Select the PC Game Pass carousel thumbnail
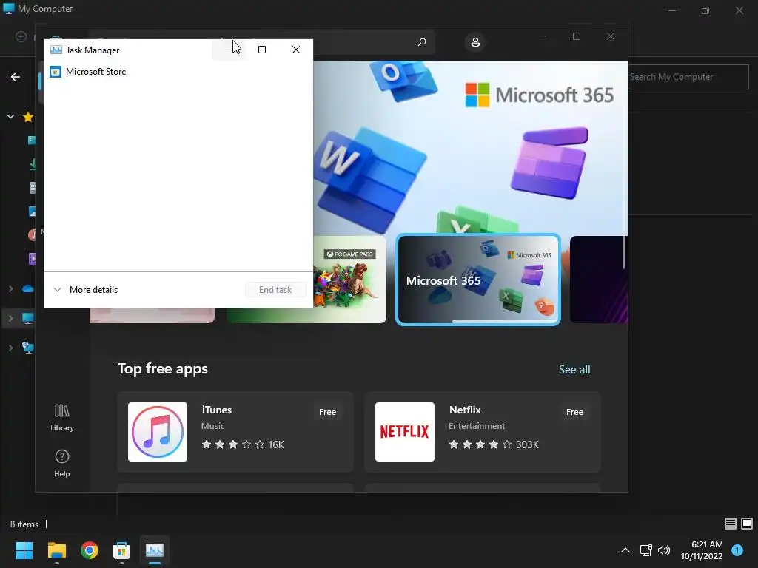 pyautogui.click(x=349, y=279)
